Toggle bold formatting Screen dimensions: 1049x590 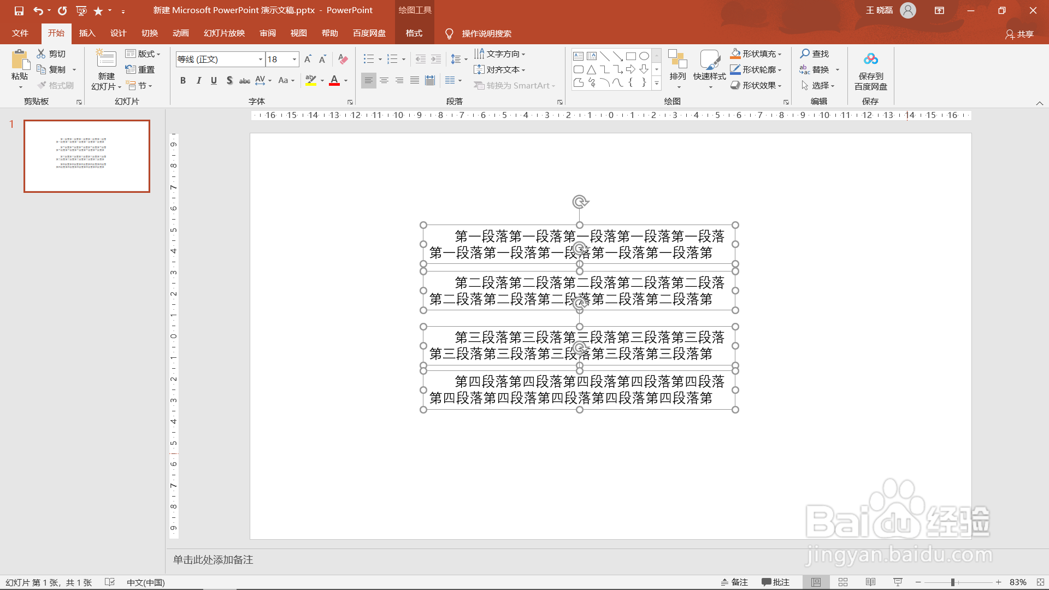(x=183, y=80)
